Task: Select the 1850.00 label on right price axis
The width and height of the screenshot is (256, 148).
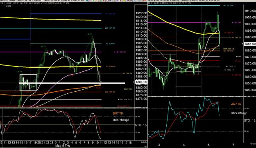Action: (x=250, y=90)
